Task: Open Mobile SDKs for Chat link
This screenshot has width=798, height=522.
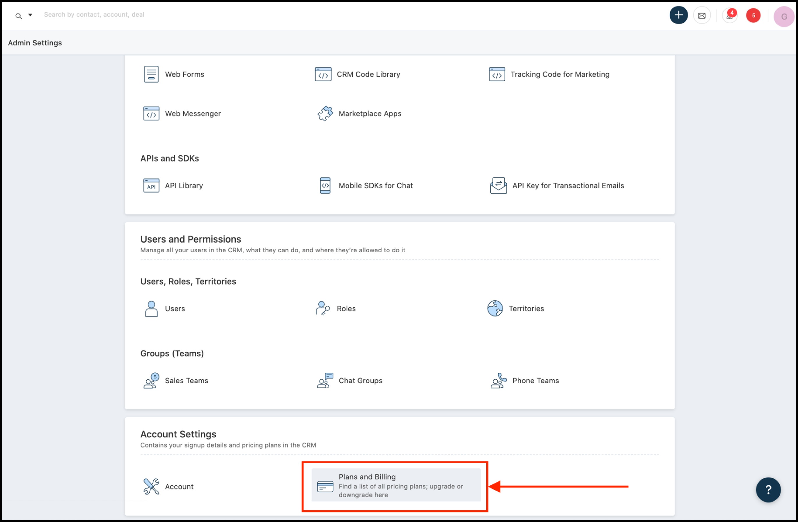Action: coord(375,185)
